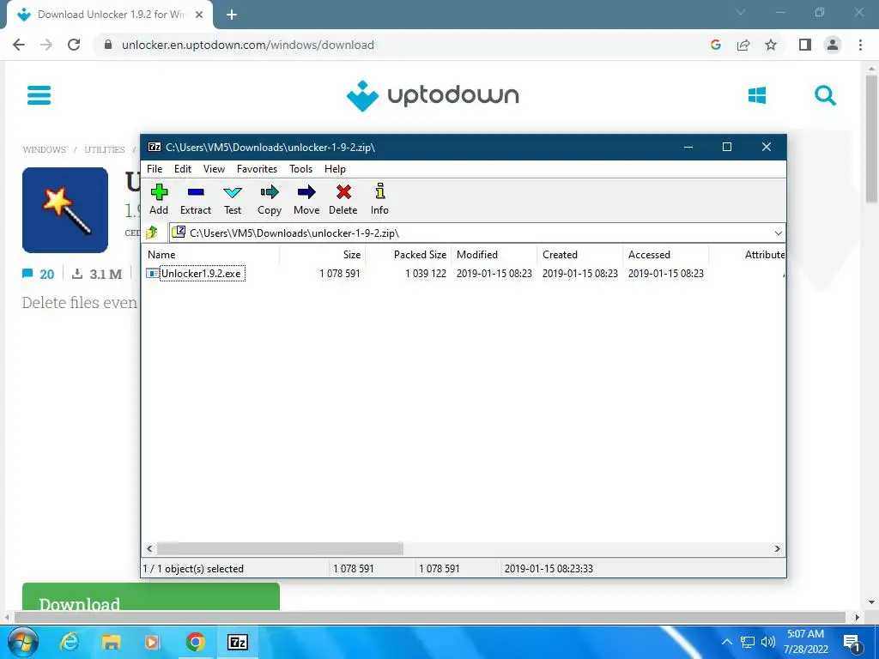Open the Info toolbar icon
Screen dimensions: 879x659
(x=380, y=191)
